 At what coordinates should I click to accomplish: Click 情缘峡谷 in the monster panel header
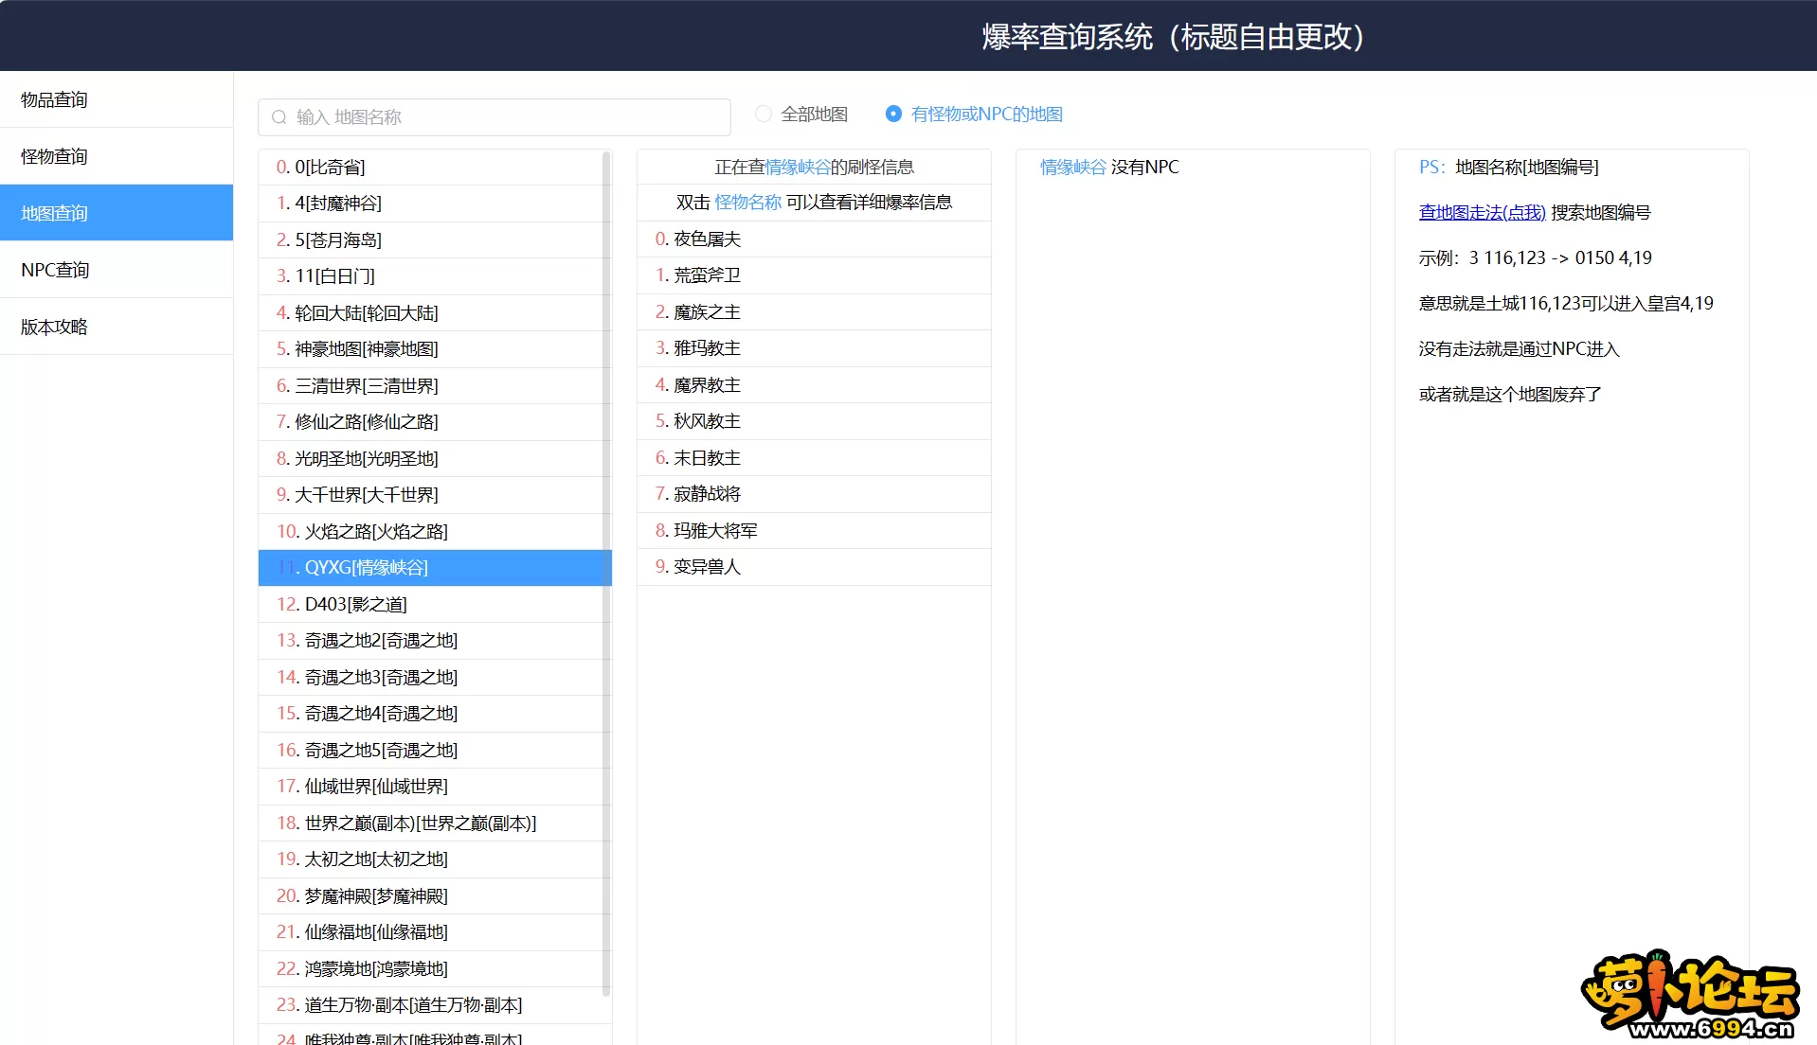(x=797, y=167)
